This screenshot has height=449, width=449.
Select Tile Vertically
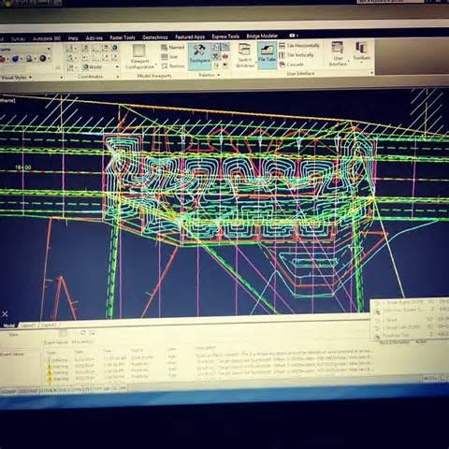297,55
